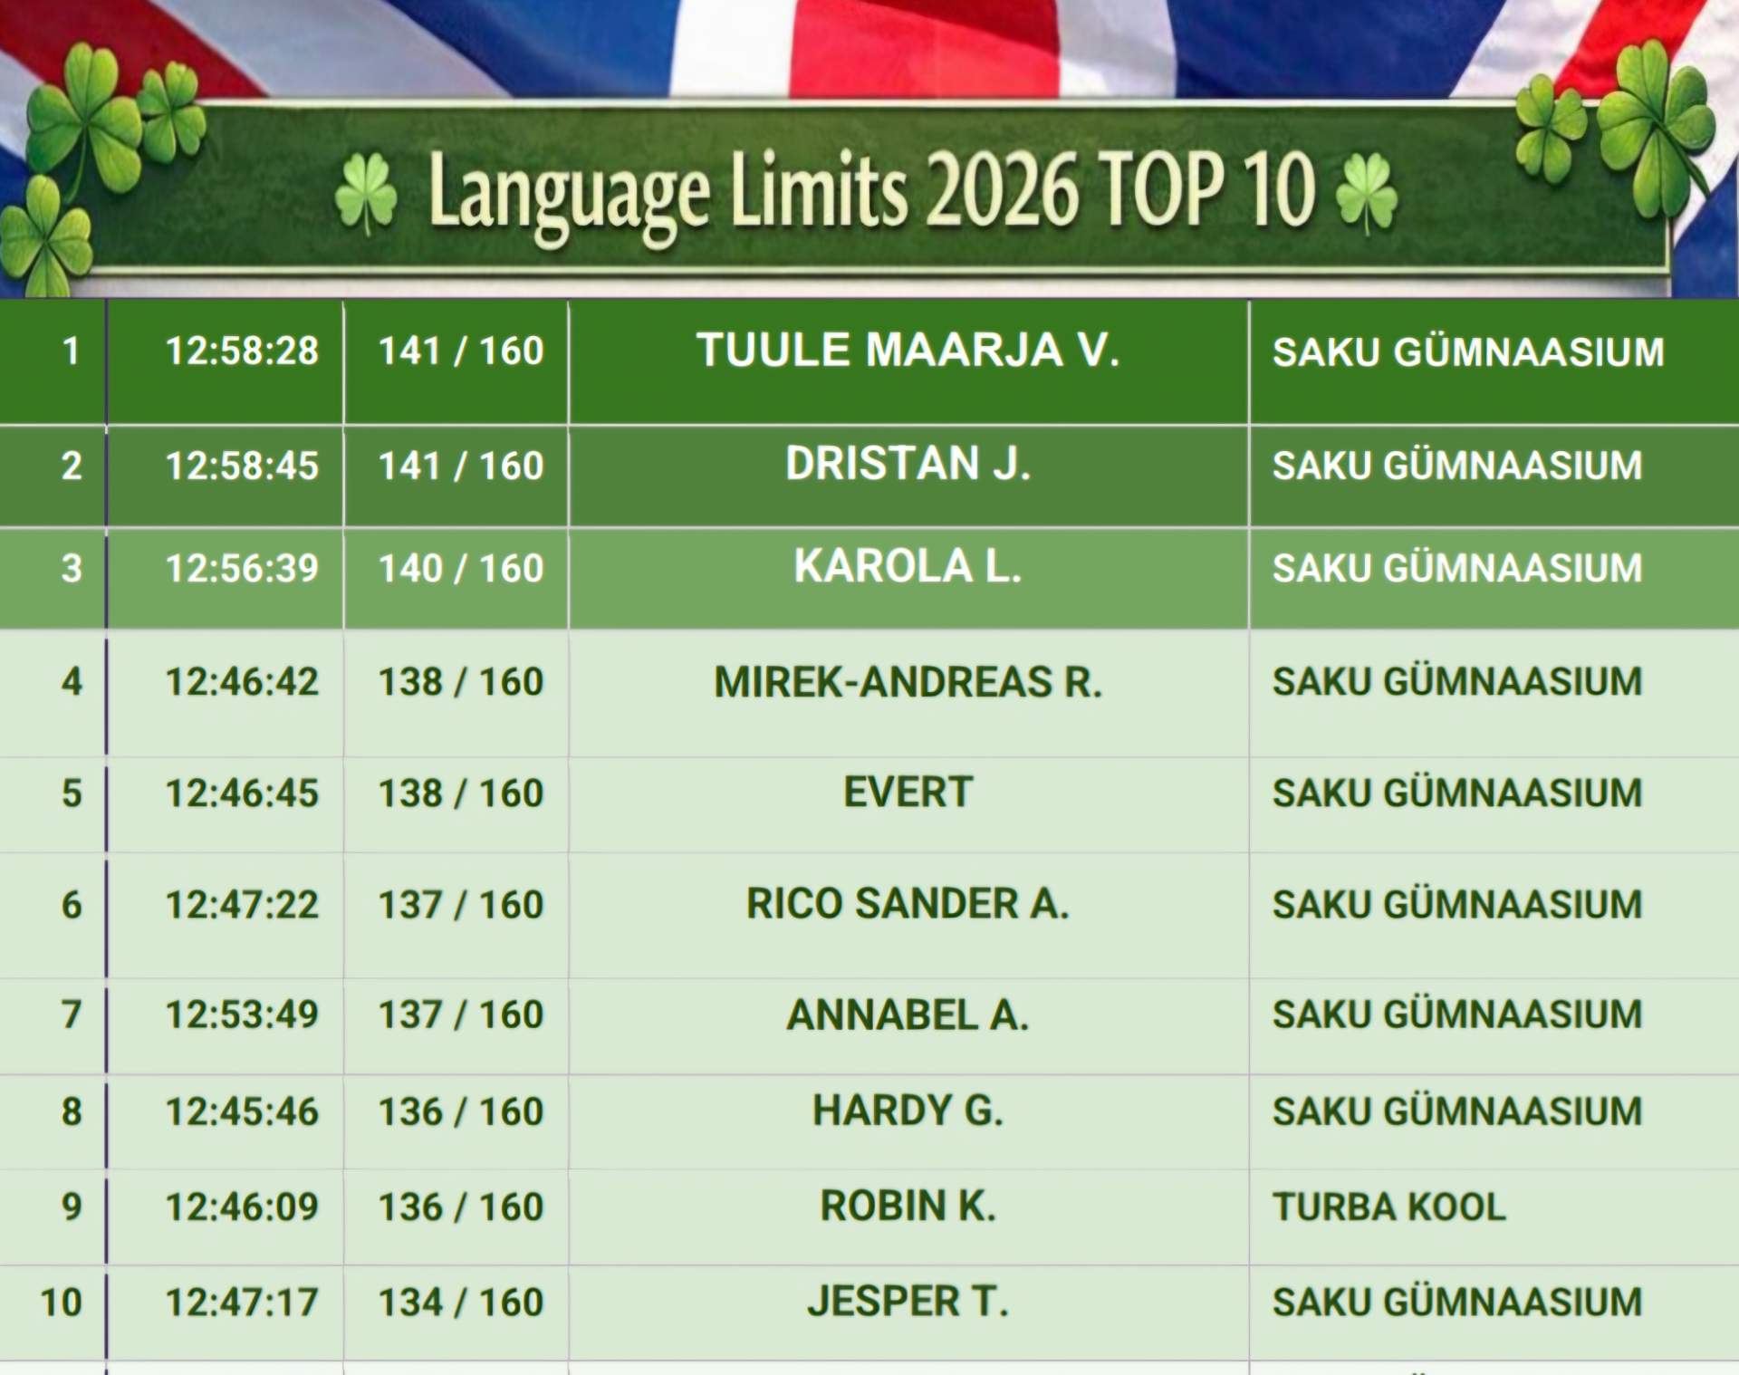Click ROBIN K. name entry
The image size is (1739, 1375).
[908, 1207]
